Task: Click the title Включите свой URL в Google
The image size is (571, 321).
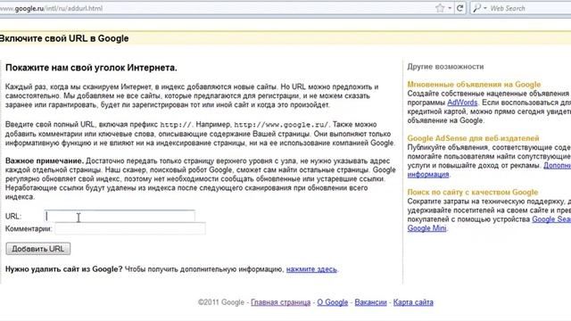Action: [x=64, y=38]
